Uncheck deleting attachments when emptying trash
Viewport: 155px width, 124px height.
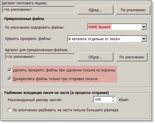coord(10,70)
